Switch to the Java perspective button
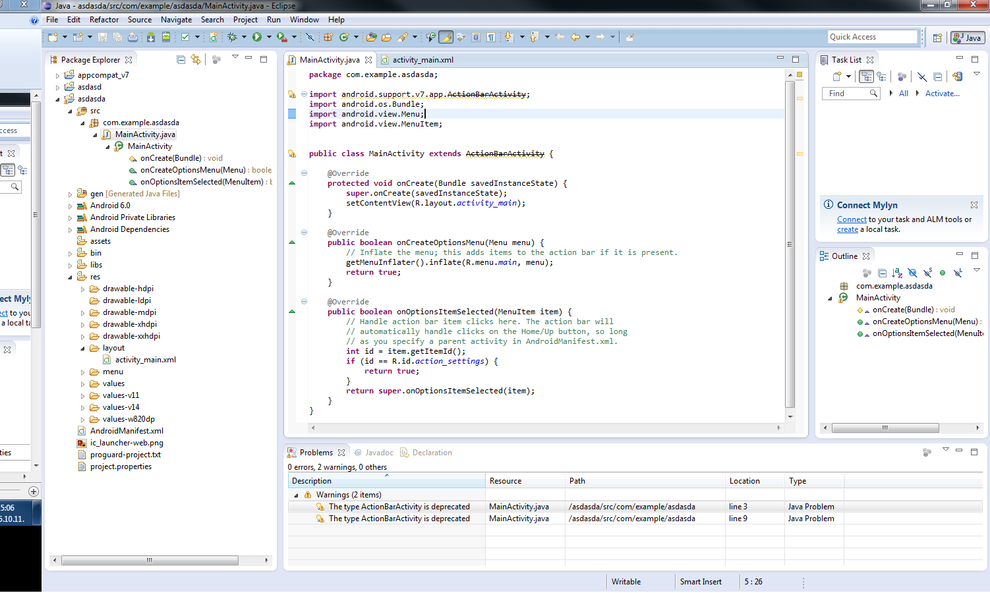 968,38
